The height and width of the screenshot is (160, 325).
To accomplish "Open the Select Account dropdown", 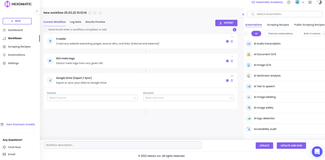I will point(188,98).
